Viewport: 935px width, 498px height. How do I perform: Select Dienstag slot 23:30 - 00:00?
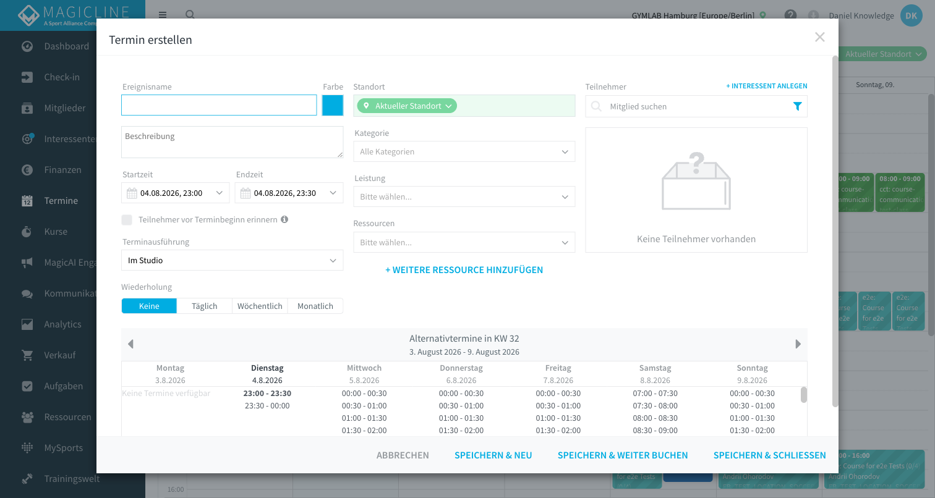[x=267, y=406]
